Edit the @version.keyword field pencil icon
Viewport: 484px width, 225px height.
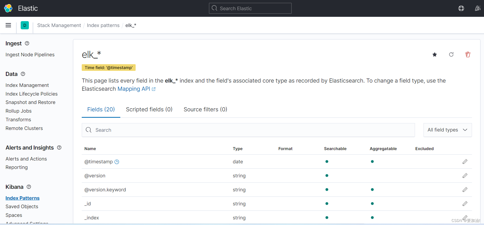465,190
